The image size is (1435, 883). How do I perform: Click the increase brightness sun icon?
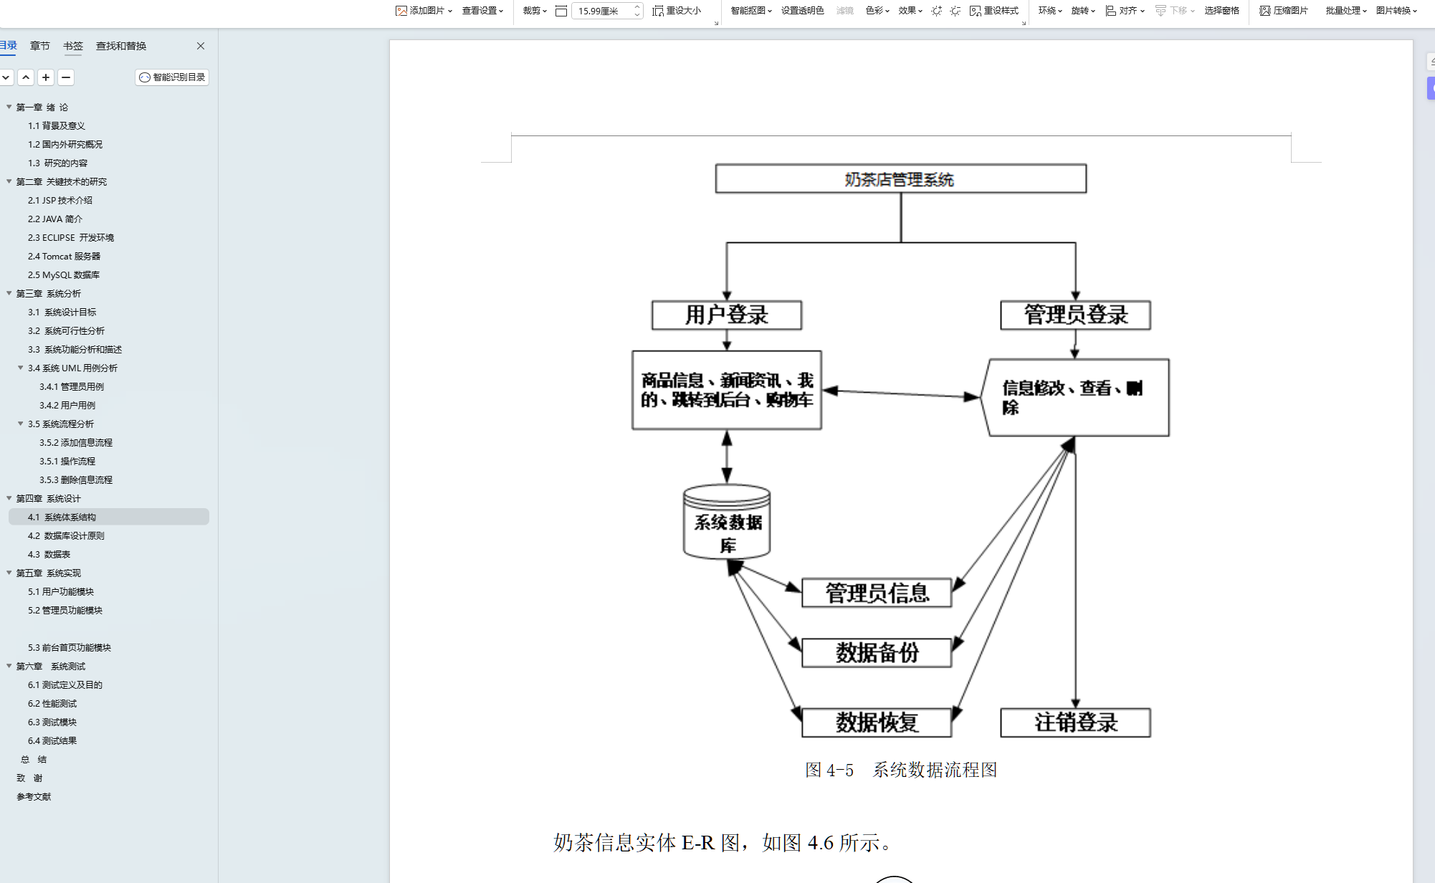pos(937,11)
